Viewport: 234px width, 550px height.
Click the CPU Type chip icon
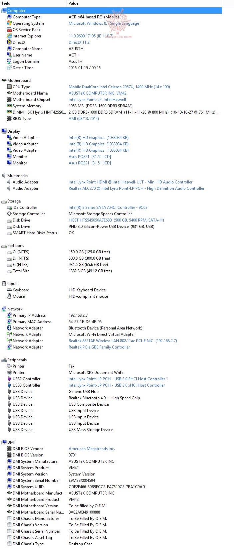[x=9, y=87]
